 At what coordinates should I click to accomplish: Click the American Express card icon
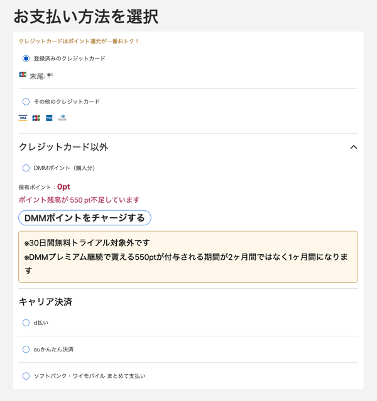coord(49,118)
